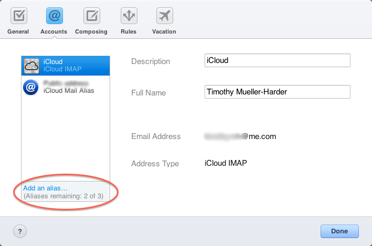Click the Composing tab label
Image resolution: width=372 pixels, height=246 pixels.
coord(91,31)
